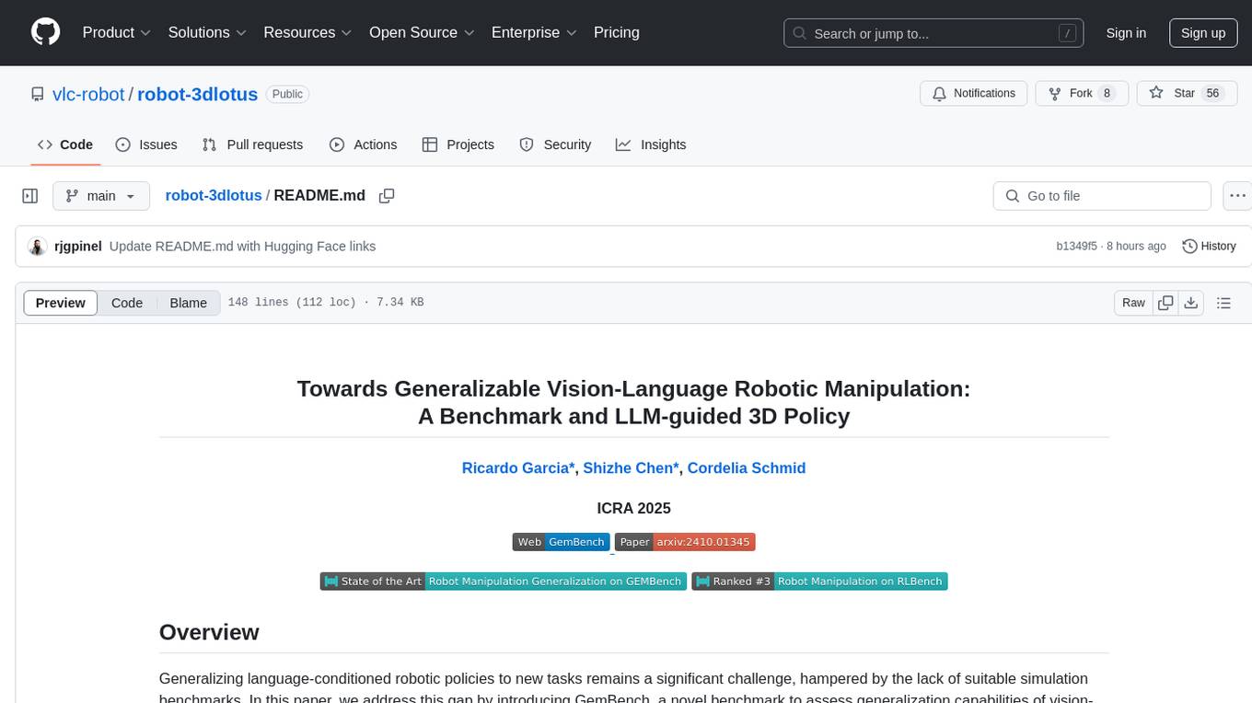Image resolution: width=1252 pixels, height=703 pixels.
Task: Copy the README.md file path
Action: [387, 196]
